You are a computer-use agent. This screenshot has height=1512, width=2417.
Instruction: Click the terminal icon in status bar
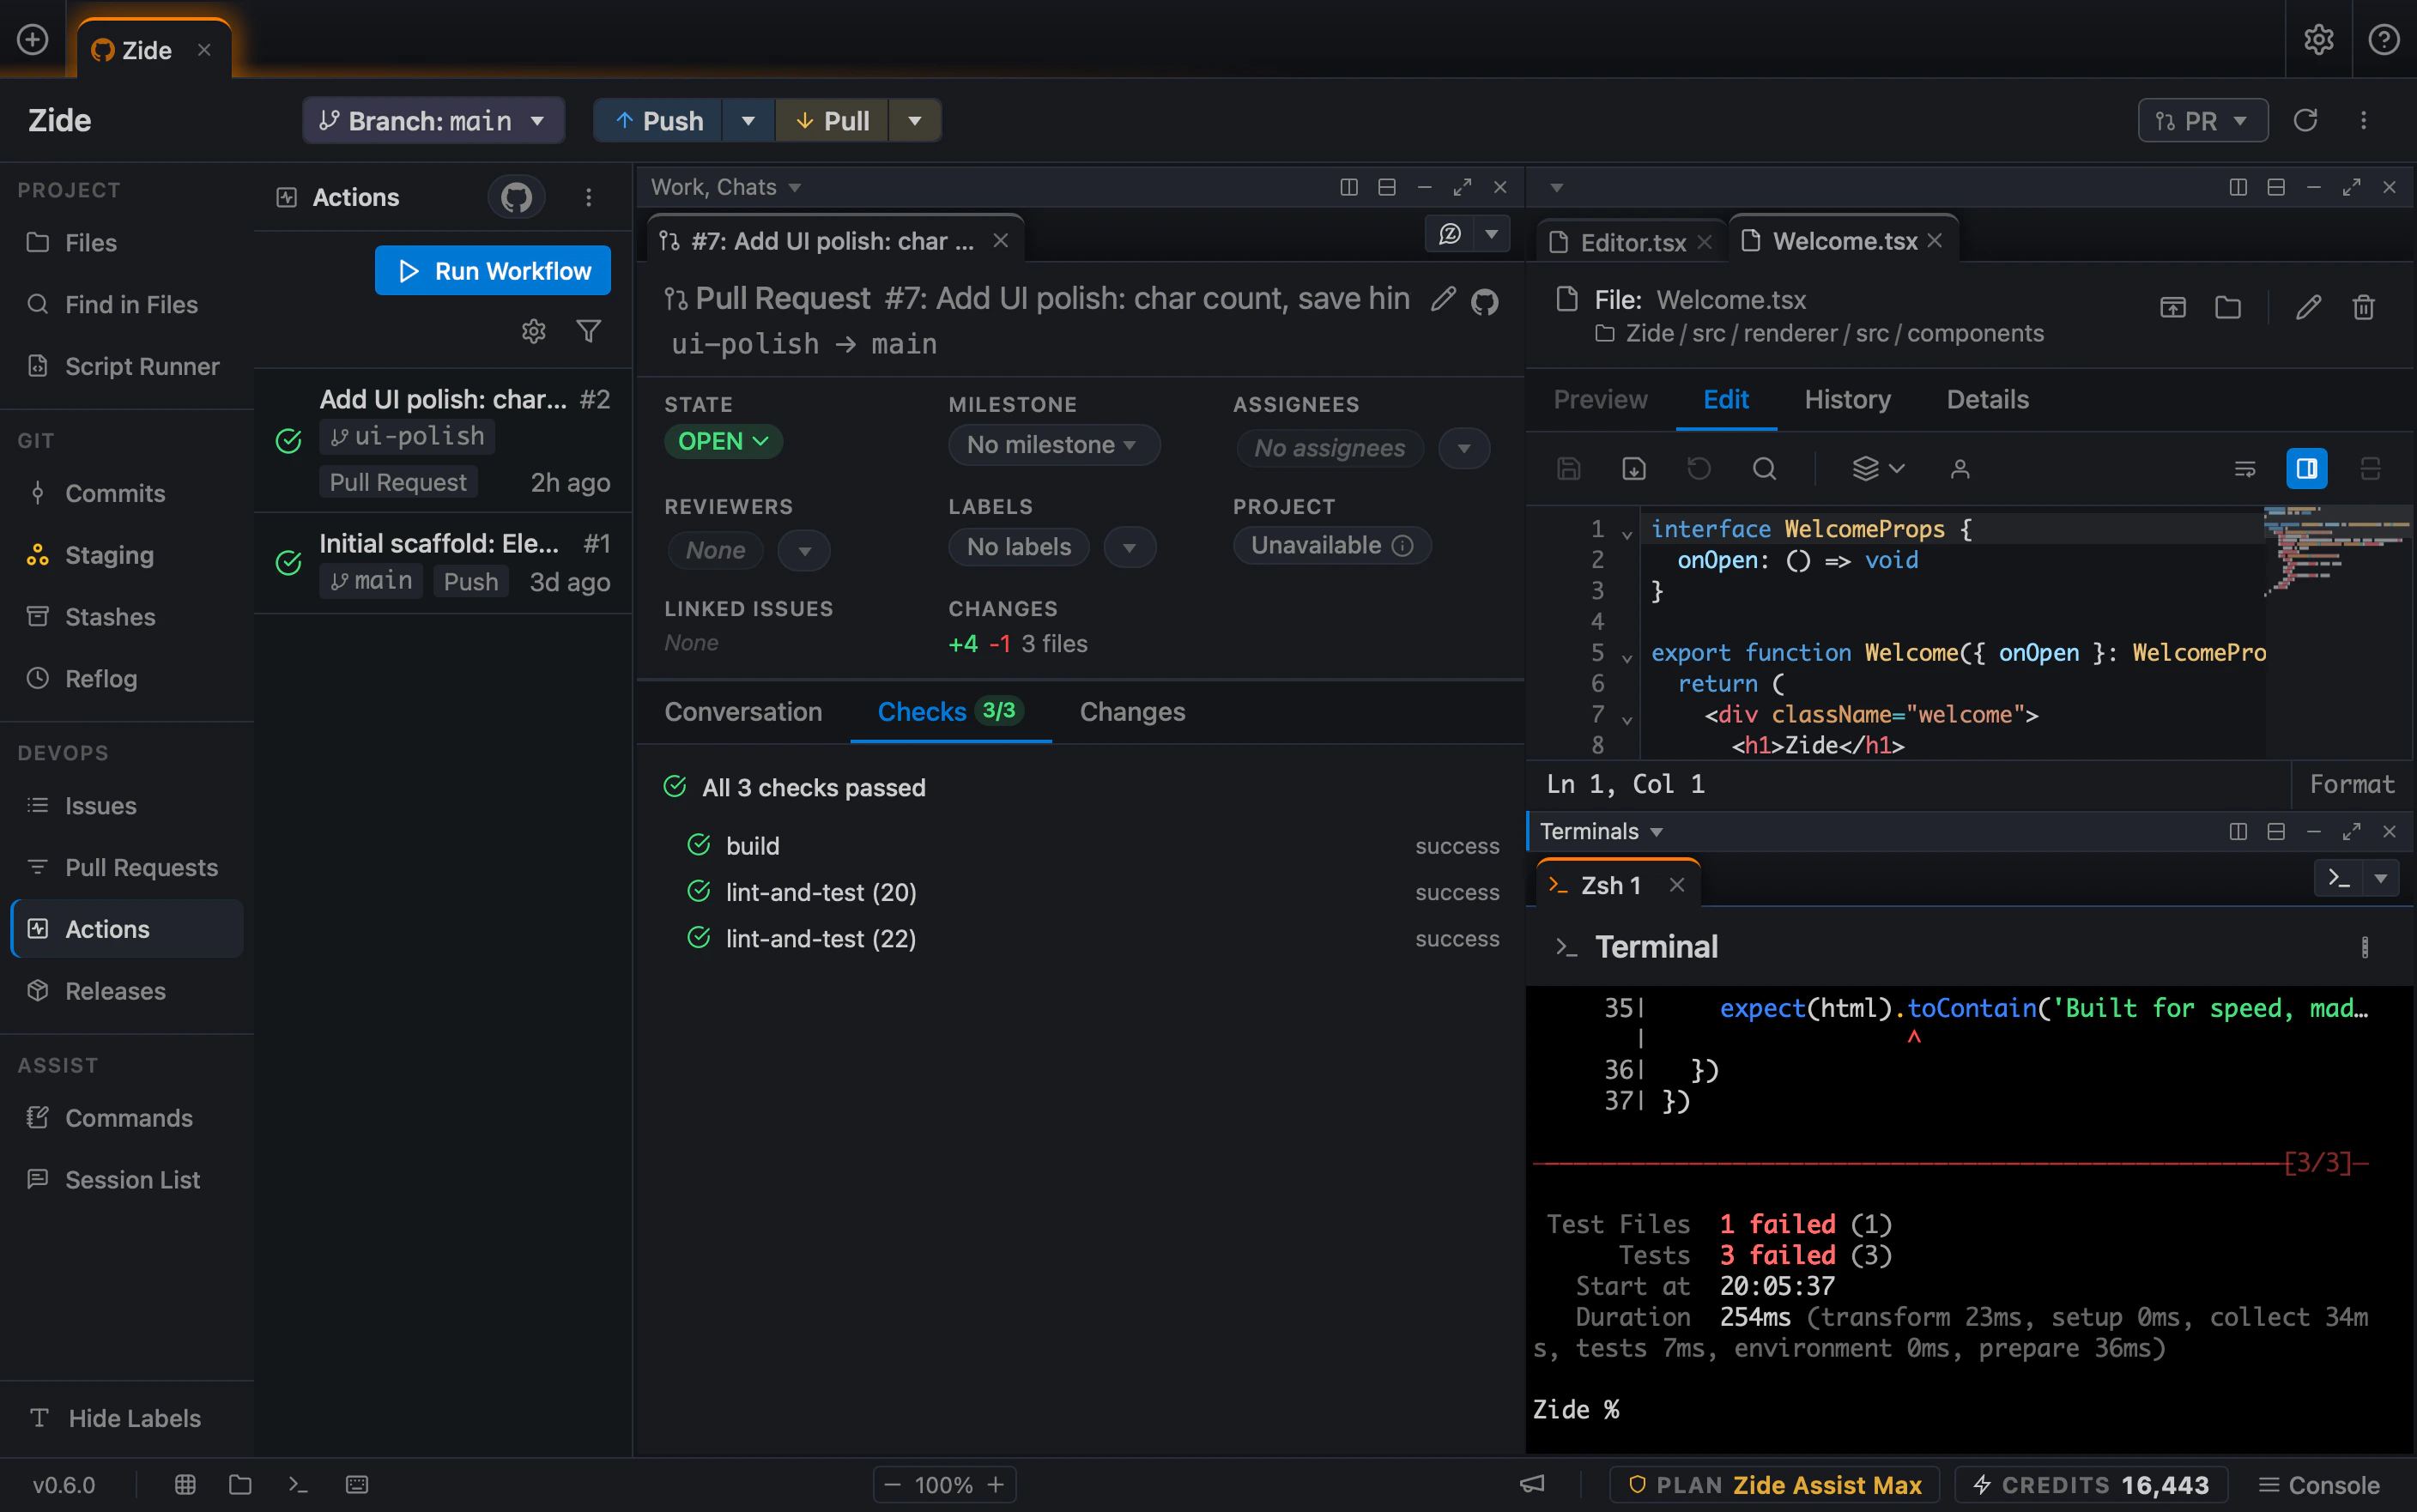coord(298,1484)
